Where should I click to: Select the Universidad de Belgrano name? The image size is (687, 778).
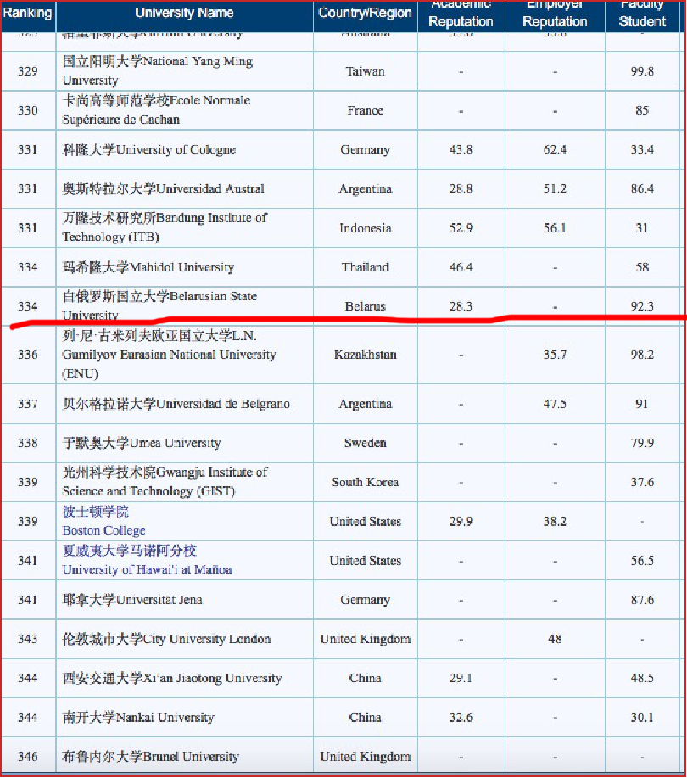coord(176,403)
